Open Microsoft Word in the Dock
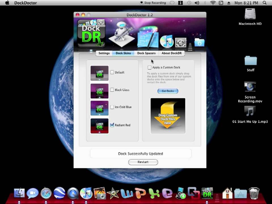The height and width of the screenshot is (204, 272). 126,193
